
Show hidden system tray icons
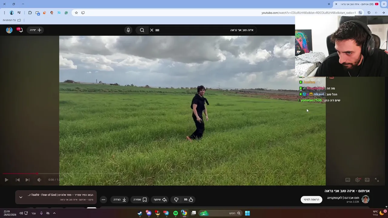pos(54,213)
